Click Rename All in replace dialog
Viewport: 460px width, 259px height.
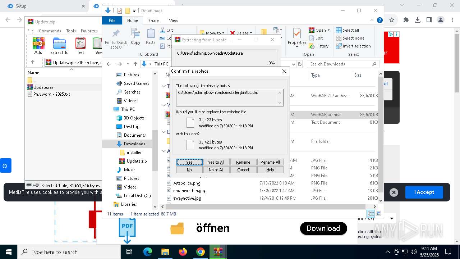[x=270, y=162]
